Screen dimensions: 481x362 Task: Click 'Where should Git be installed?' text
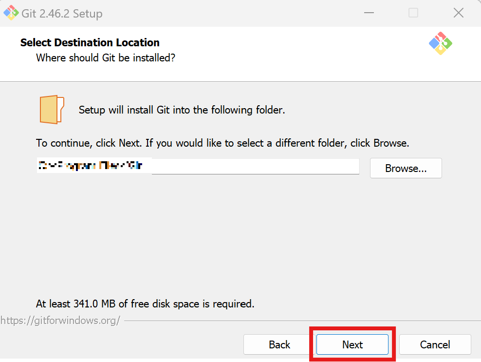(x=106, y=57)
